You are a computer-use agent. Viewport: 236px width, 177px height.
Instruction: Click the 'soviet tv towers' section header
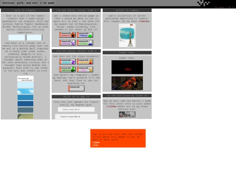pyautogui.click(x=127, y=10)
